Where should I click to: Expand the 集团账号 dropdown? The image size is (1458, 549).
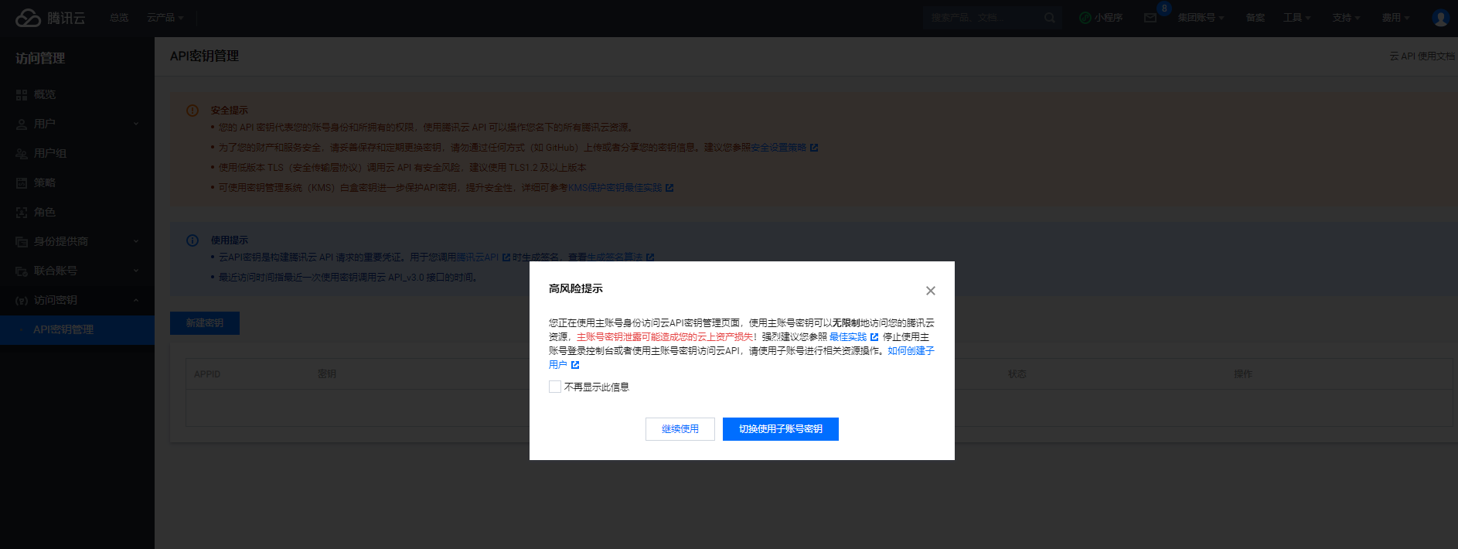pos(1201,18)
